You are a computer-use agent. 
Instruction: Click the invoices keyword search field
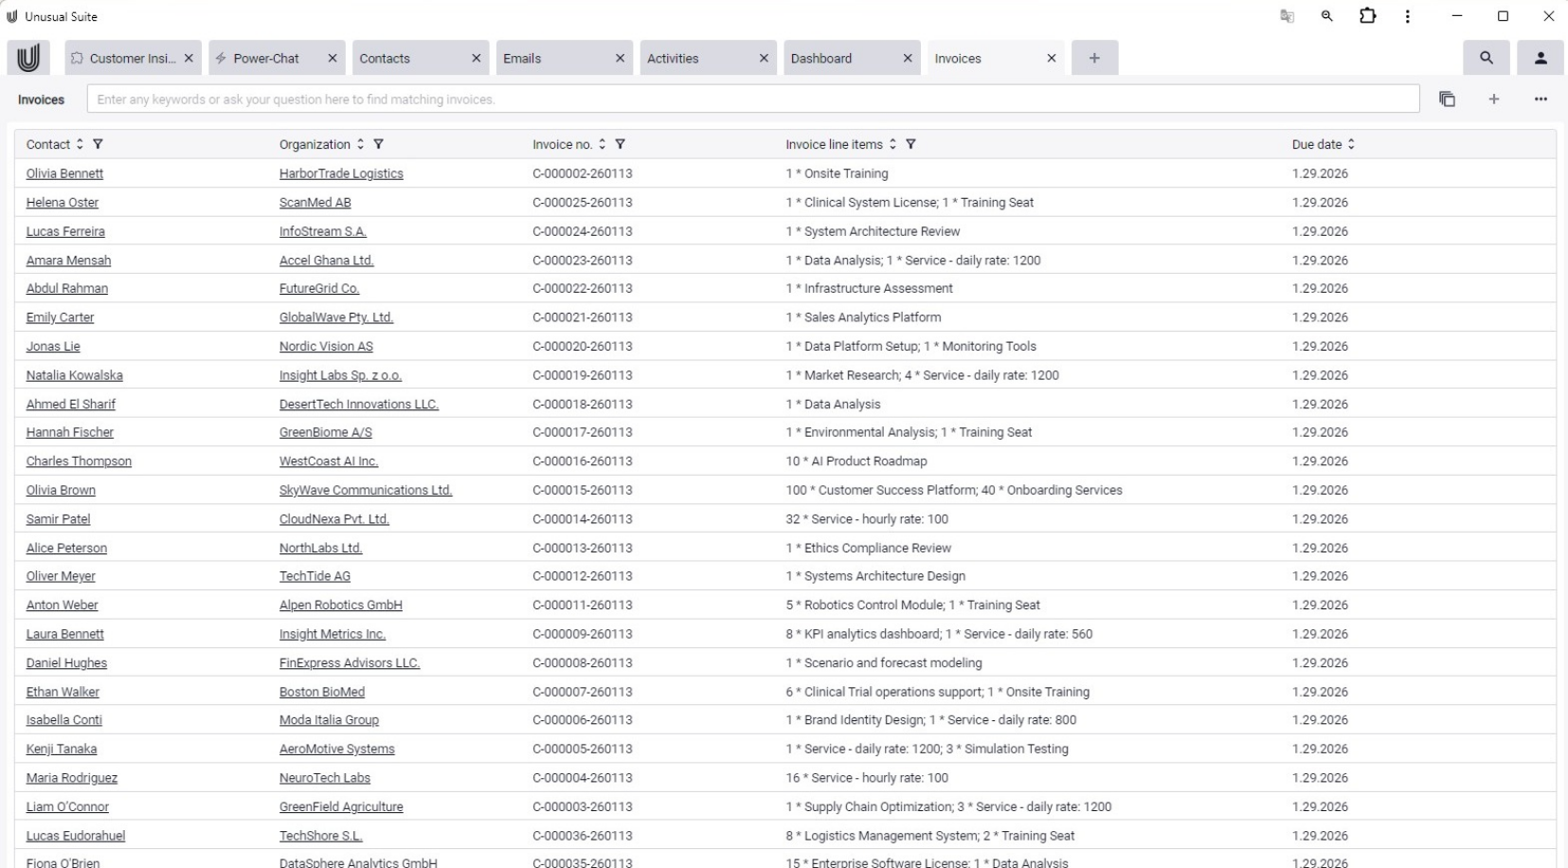[x=752, y=99]
